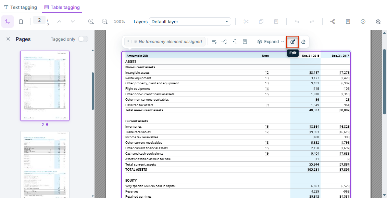Viewport: 387px width, 198px height.
Task: Click the Amounts in EUR header cell
Action: pyautogui.click(x=137, y=56)
